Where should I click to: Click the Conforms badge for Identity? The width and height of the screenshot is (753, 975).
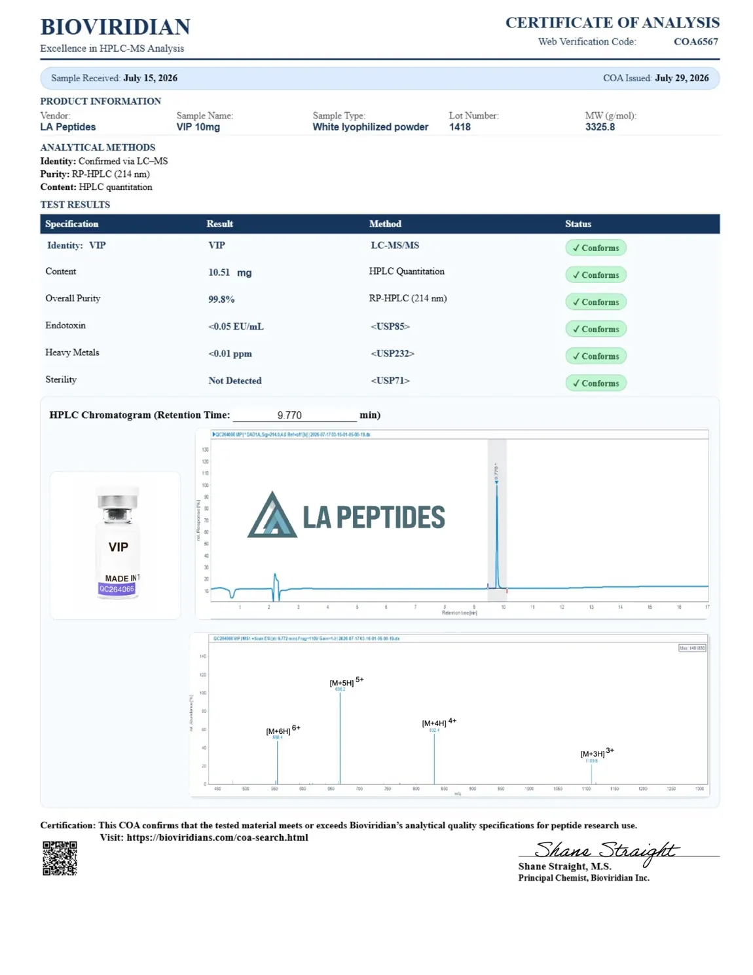[596, 248]
